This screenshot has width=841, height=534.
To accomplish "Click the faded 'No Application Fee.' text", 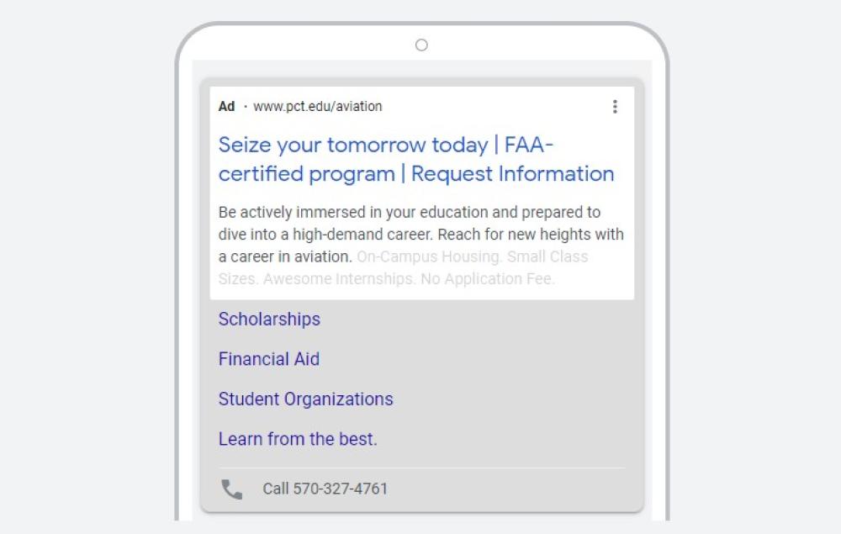I will [488, 279].
